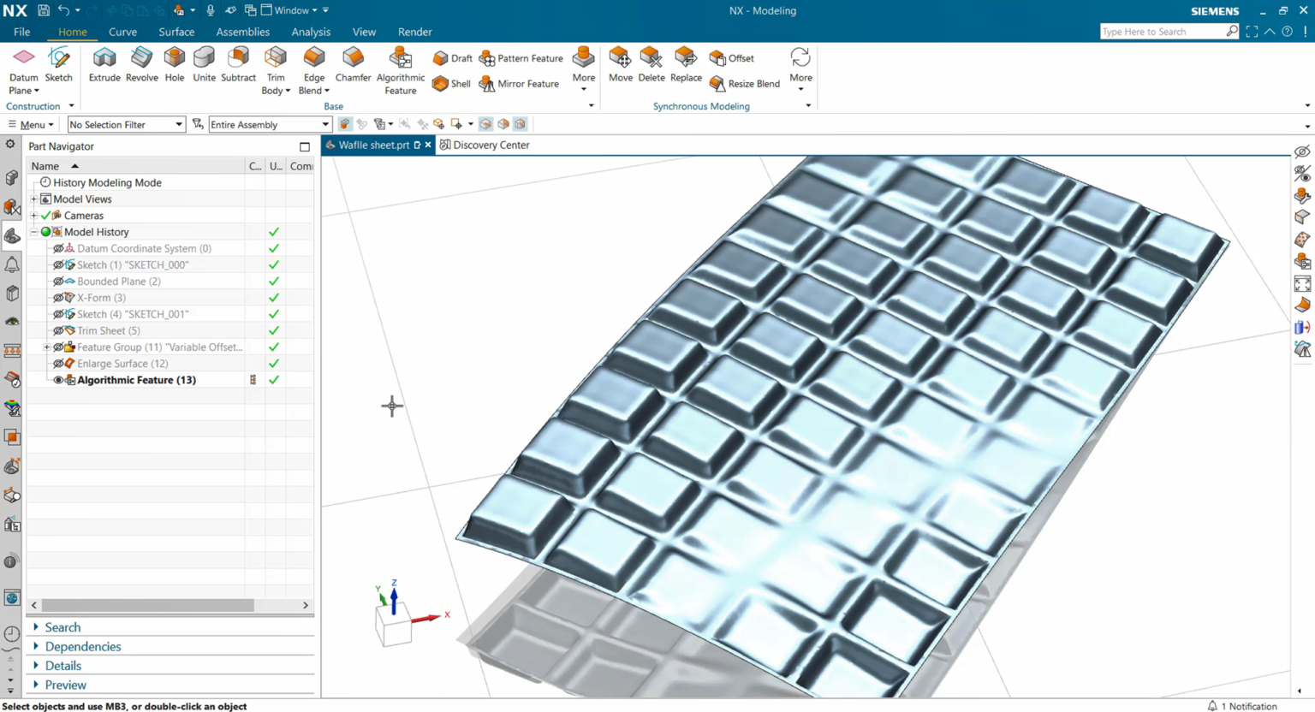Open the Algorithmic Feature tool
This screenshot has height=712, width=1315.
(400, 69)
